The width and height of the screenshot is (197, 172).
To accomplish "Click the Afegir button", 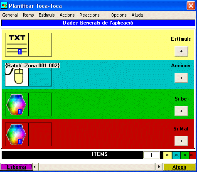I will coord(180,167).
